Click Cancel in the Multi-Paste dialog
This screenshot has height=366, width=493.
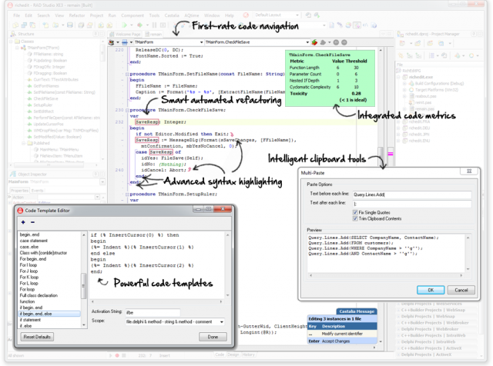461,290
